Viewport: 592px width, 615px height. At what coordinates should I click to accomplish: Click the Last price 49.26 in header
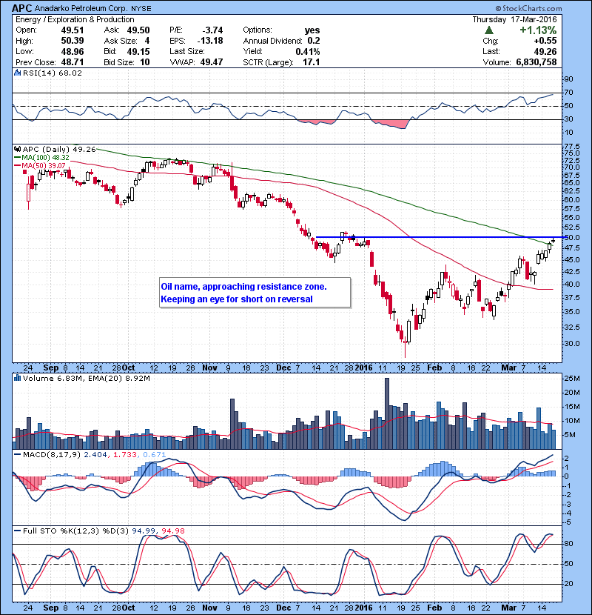[545, 51]
